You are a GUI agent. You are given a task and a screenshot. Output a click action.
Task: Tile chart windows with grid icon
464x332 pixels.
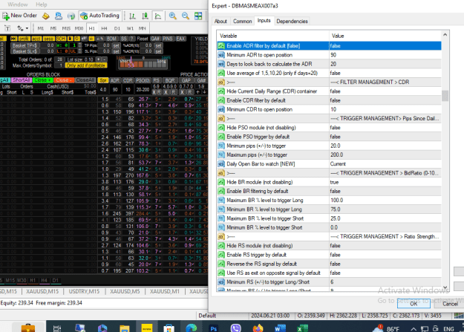point(198,16)
